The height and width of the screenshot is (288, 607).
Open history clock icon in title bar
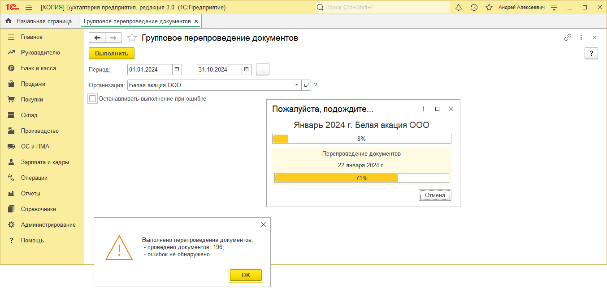coord(474,8)
